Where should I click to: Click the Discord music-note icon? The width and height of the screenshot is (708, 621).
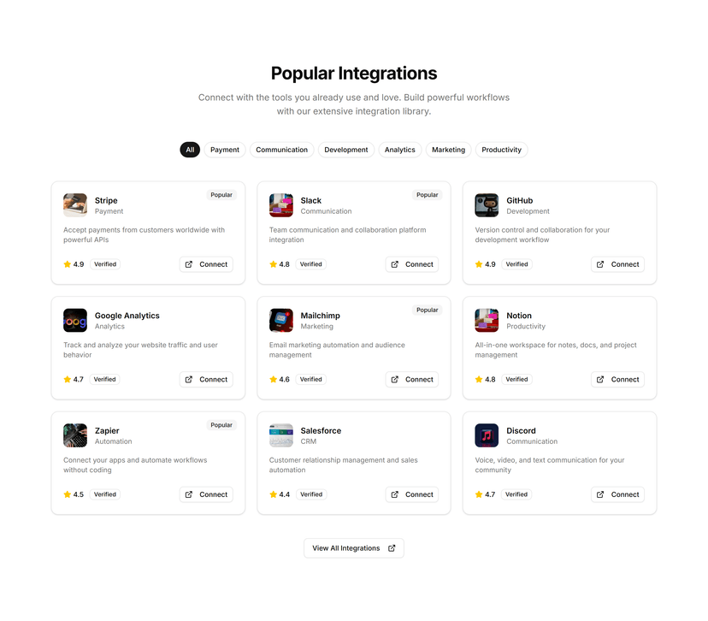[487, 435]
